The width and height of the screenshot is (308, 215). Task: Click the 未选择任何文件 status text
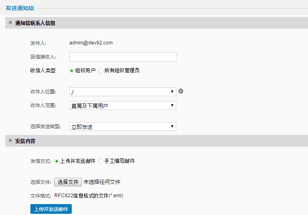[x=102, y=182]
